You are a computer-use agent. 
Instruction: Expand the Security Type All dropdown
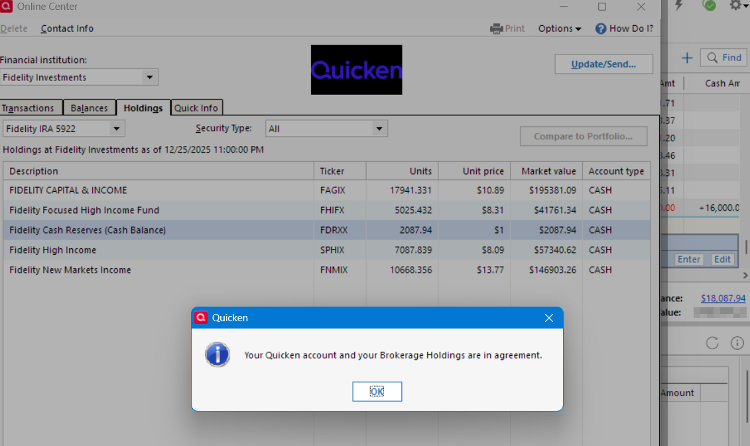point(379,129)
